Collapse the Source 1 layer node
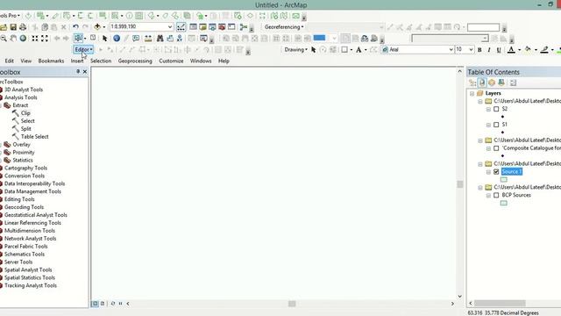This screenshot has height=316, width=561. 488,172
